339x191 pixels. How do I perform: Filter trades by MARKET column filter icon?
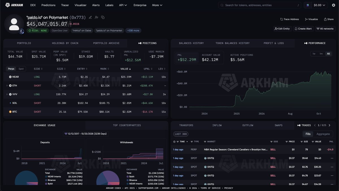(205, 142)
